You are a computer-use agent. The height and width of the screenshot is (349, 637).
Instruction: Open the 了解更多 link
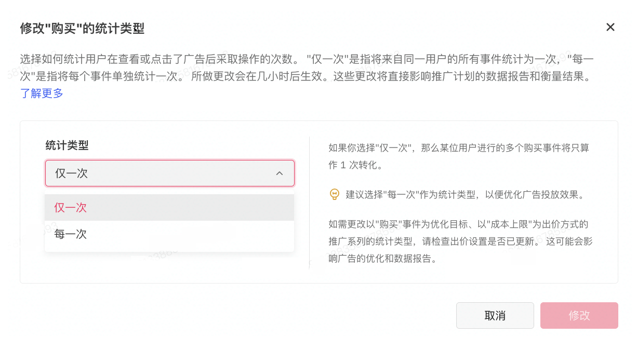pos(42,93)
